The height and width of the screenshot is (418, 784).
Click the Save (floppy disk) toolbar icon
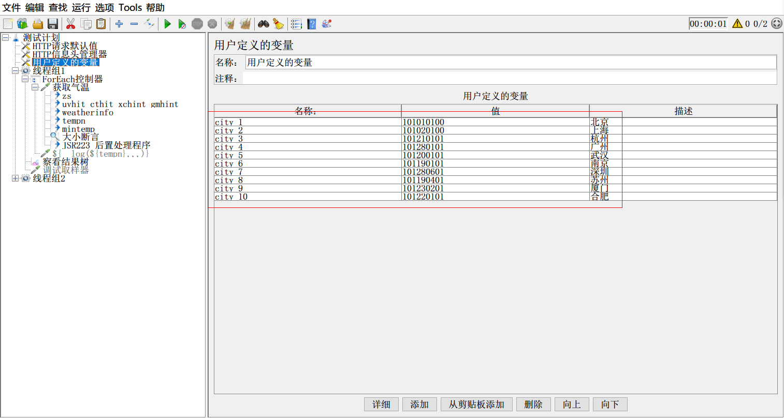tap(53, 24)
